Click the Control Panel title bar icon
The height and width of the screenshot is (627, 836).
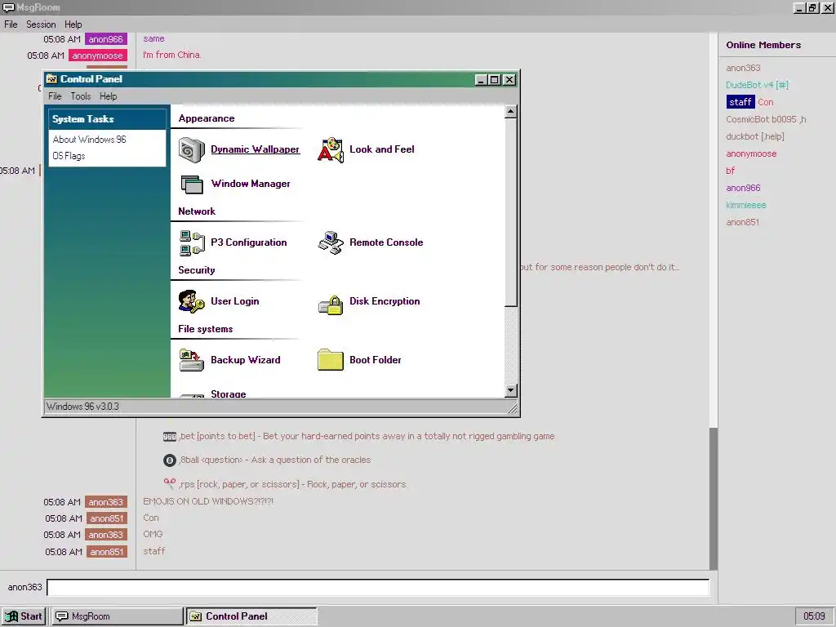pos(51,79)
